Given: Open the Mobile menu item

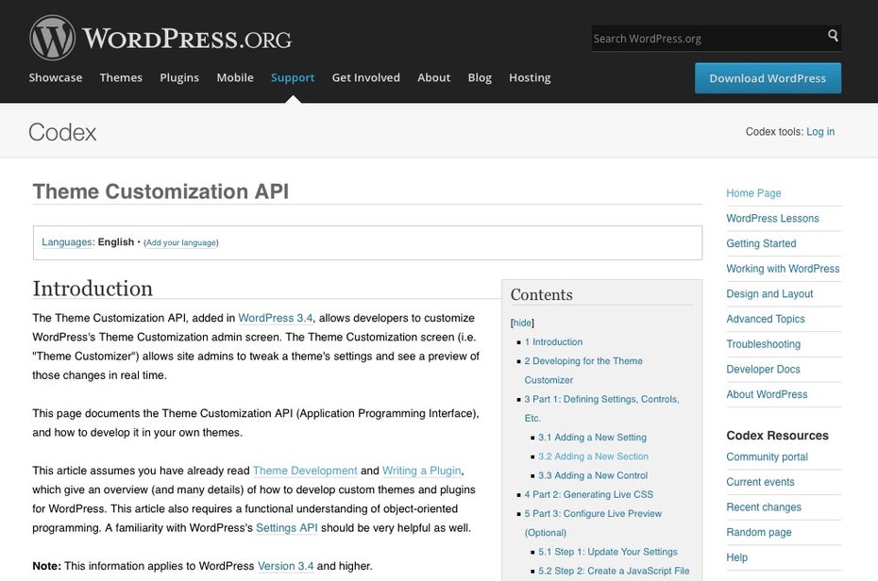Looking at the screenshot, I should pos(235,77).
